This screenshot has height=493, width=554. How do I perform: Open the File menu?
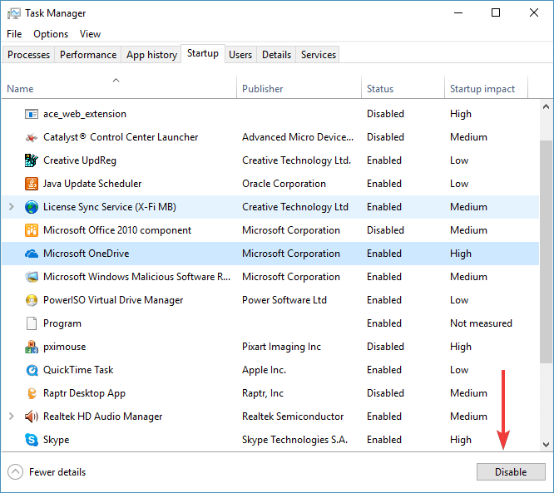14,34
